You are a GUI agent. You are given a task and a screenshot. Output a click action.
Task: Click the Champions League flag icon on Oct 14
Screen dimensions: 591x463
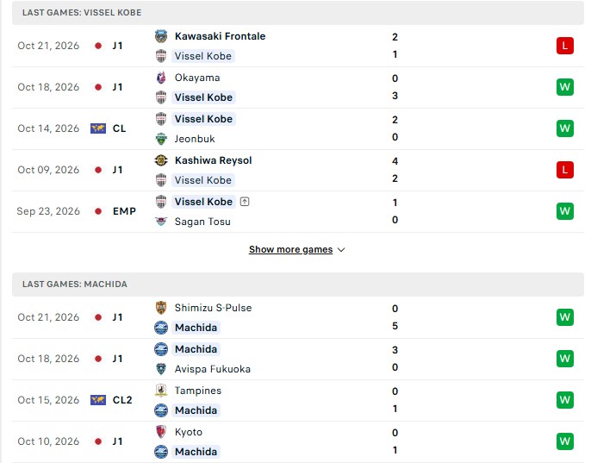[x=98, y=128]
